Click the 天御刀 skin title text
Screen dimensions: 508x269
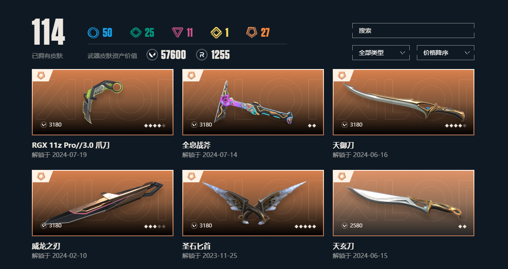coord(343,145)
